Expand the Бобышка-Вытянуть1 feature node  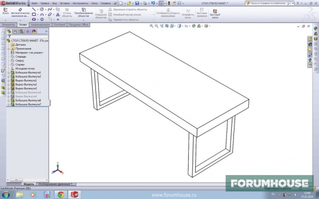[x=9, y=73]
